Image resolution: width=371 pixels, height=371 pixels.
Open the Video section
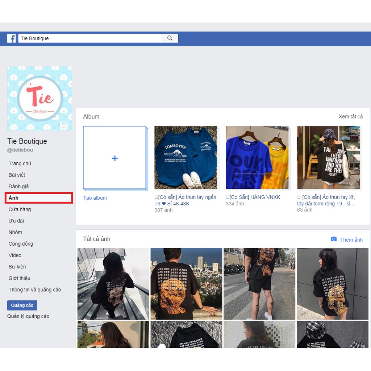coord(15,255)
